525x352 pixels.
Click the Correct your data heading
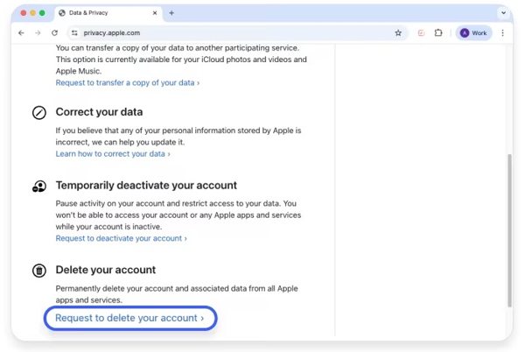pyautogui.click(x=99, y=112)
